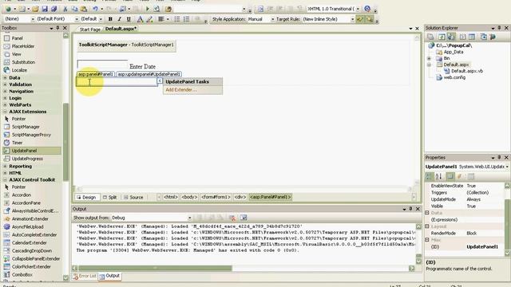Screen dimensions: 511x287
Task: Switch to Source view
Action: coord(133,197)
